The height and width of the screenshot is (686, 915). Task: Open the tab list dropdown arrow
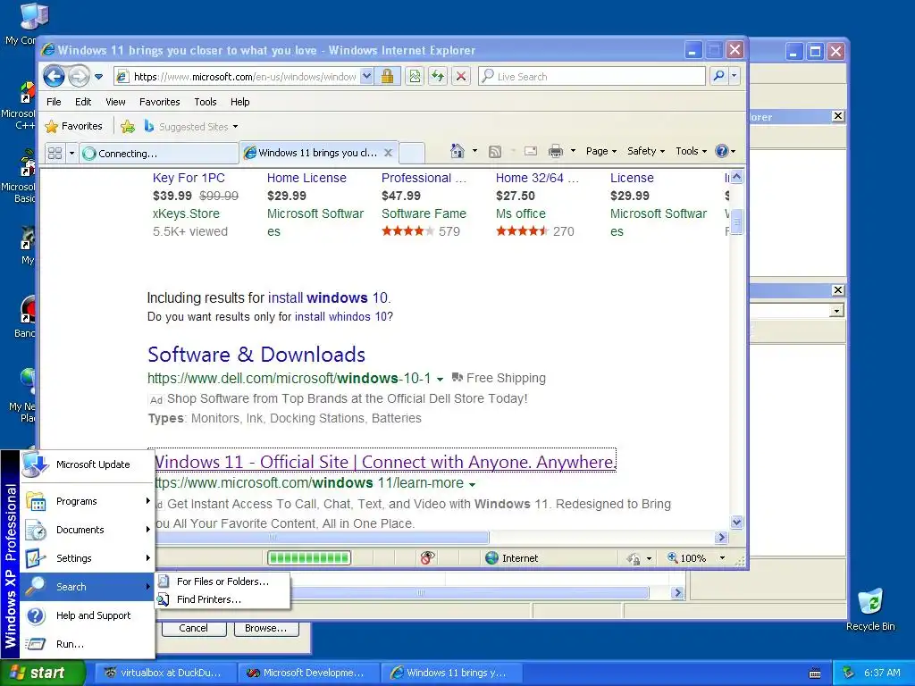click(x=71, y=153)
